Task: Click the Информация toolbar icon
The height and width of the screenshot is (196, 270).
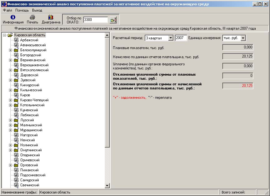Action: pyautogui.click(x=13, y=18)
